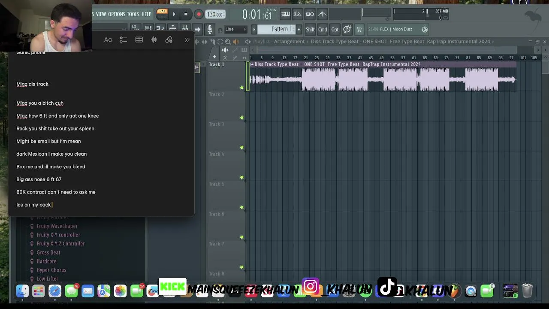
Task: Select Fruity WaveShaper in the browser
Action: tap(57, 226)
